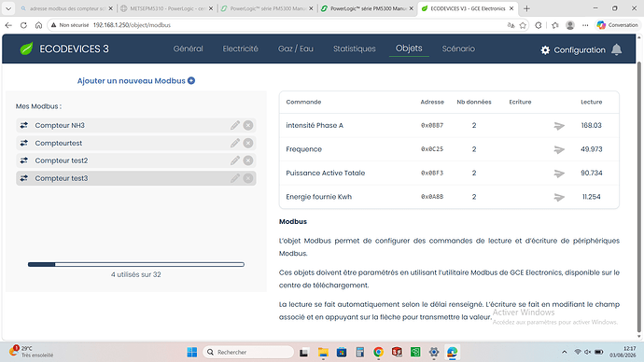The image size is (644, 362).
Task: Click the browser home icon
Action: coord(38,25)
